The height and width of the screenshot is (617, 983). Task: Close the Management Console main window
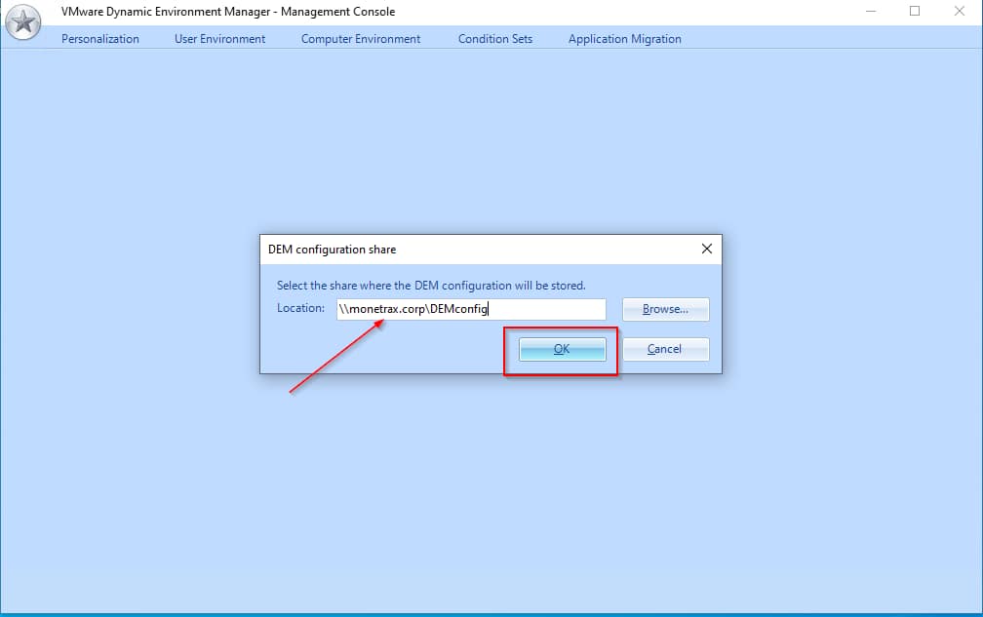click(x=960, y=12)
